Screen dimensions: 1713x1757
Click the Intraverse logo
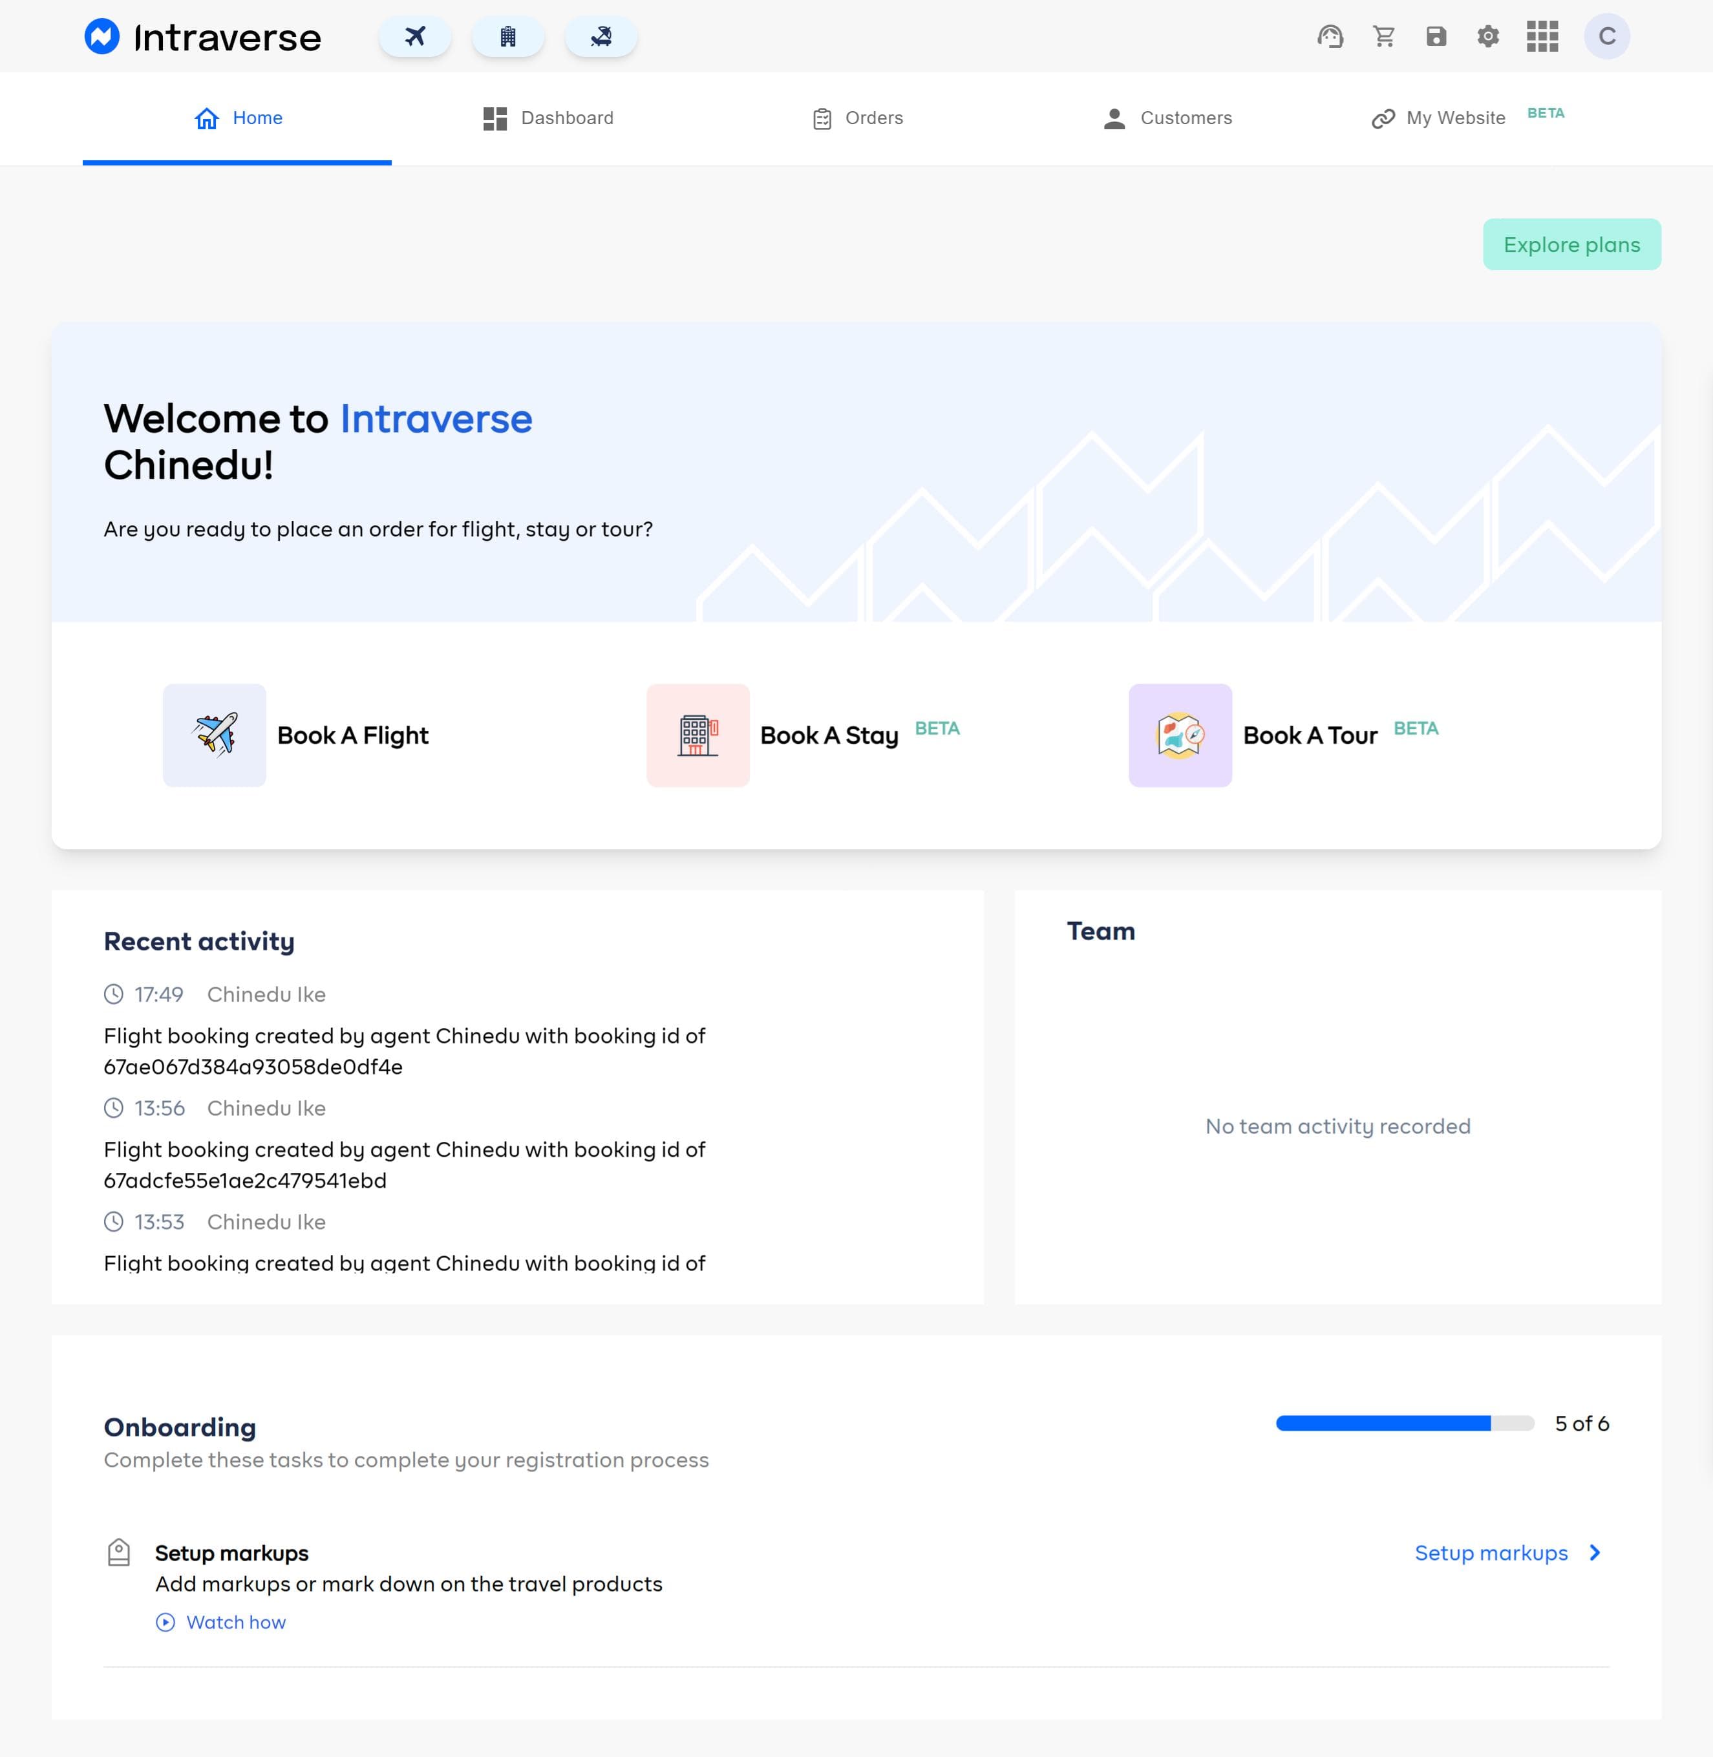pyautogui.click(x=202, y=37)
